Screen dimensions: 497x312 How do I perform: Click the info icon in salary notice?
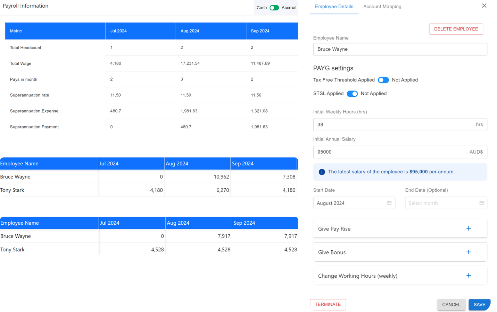(322, 172)
